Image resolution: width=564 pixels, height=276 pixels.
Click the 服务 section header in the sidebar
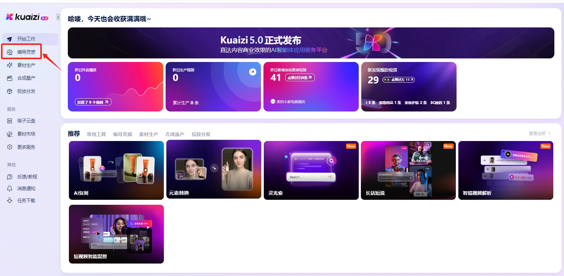(11, 109)
